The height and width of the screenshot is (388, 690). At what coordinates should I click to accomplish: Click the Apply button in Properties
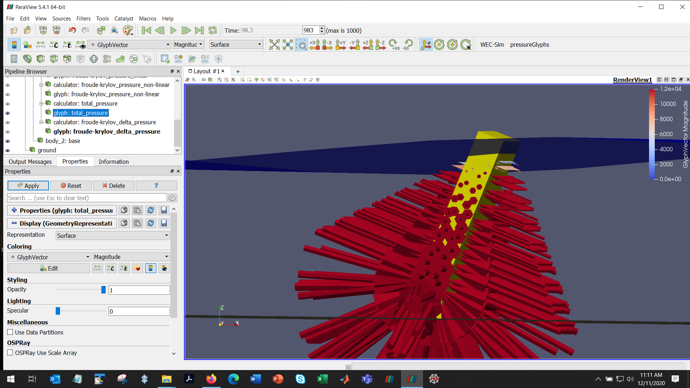[x=28, y=185]
